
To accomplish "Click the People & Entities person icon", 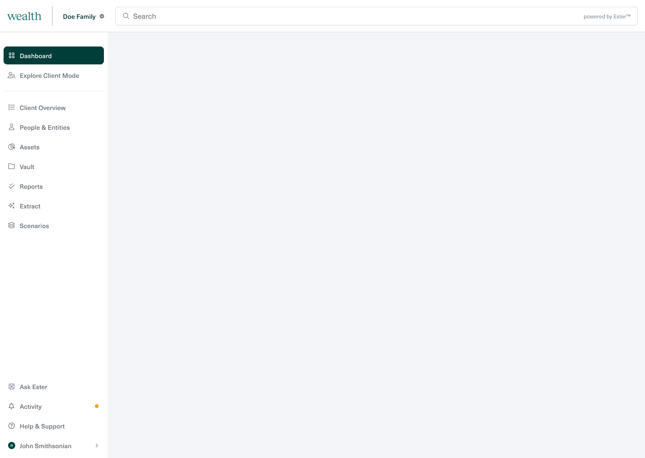I will 12,127.
